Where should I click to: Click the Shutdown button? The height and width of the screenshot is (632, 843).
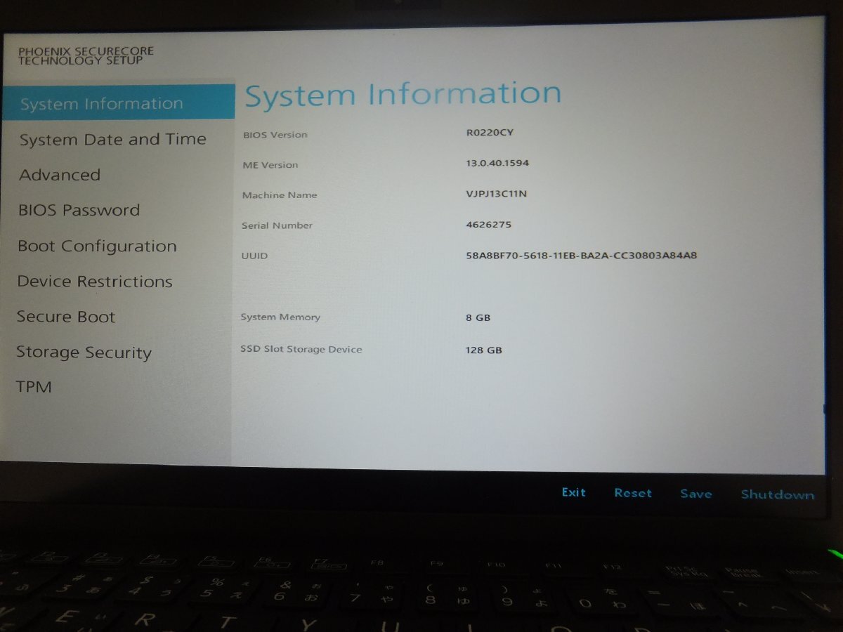778,494
